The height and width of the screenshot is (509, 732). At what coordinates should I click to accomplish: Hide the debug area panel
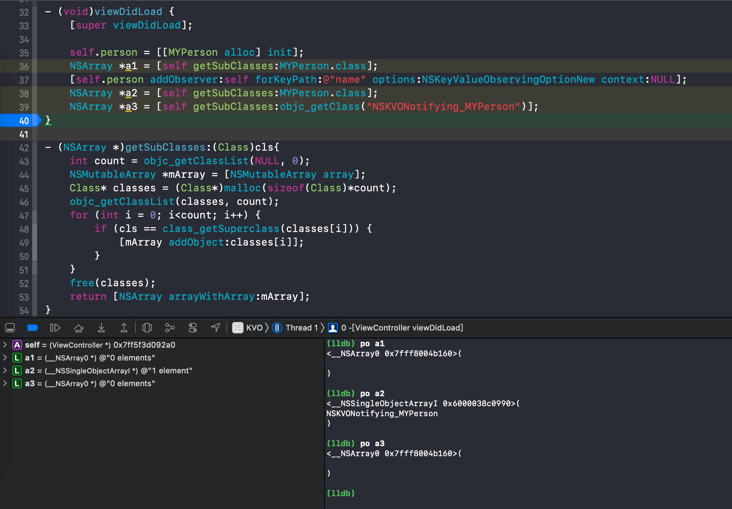tap(10, 328)
